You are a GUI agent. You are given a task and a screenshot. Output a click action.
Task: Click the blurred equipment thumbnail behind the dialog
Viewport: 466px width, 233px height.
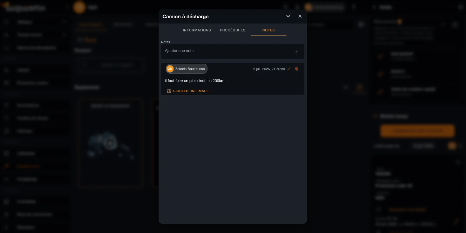click(x=111, y=143)
